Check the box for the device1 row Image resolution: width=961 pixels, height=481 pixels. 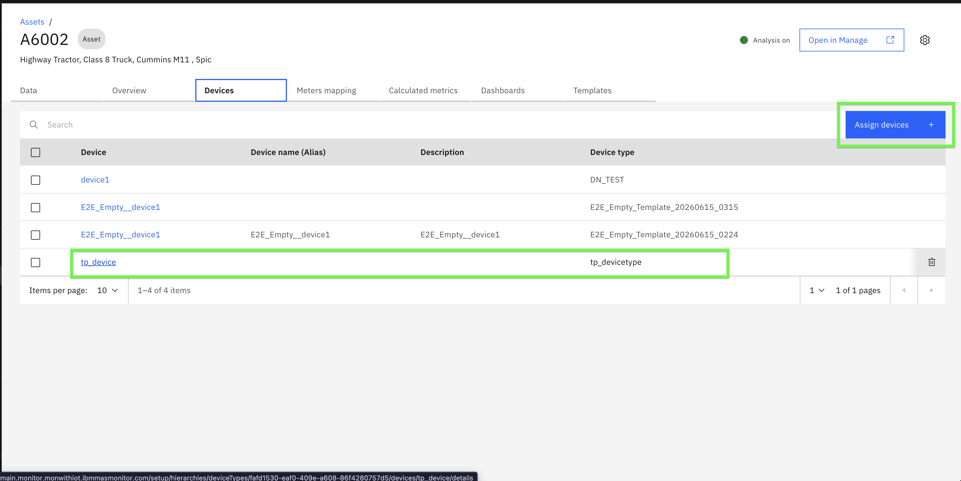tap(36, 180)
